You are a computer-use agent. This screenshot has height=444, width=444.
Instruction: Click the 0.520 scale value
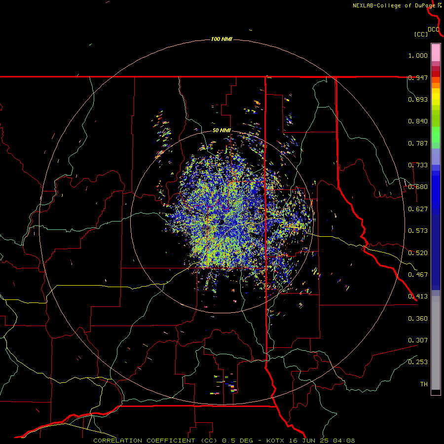pos(418,253)
